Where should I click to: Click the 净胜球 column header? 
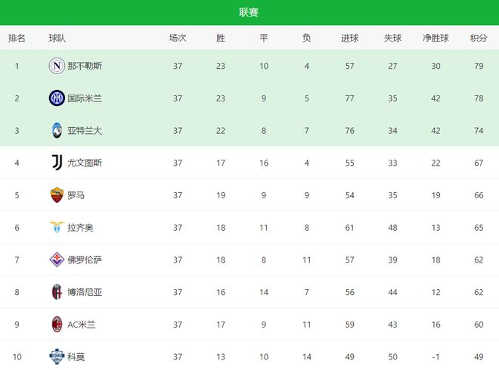tap(436, 38)
